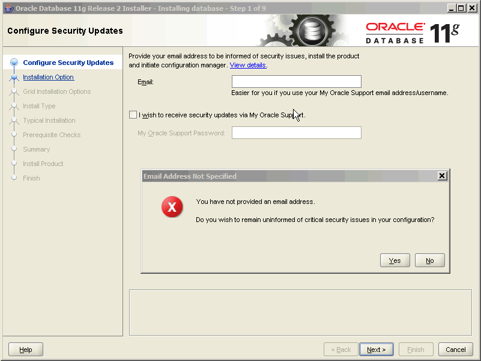
Task: Select the Typical Installation step
Action: (x=49, y=120)
